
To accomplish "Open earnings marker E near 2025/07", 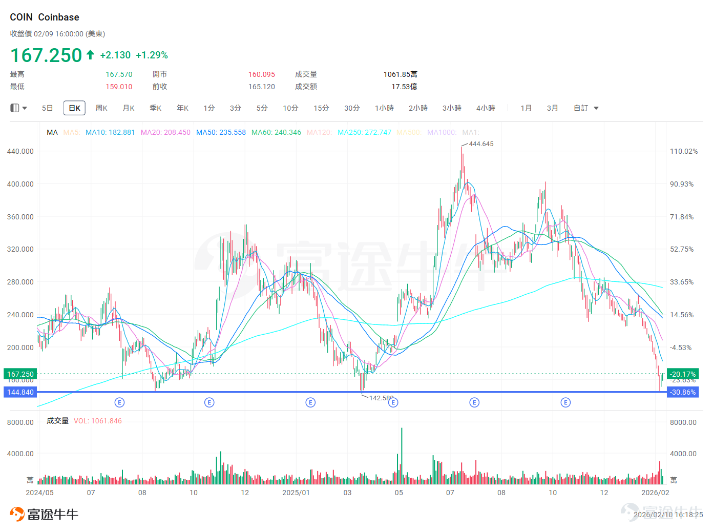I will (474, 402).
